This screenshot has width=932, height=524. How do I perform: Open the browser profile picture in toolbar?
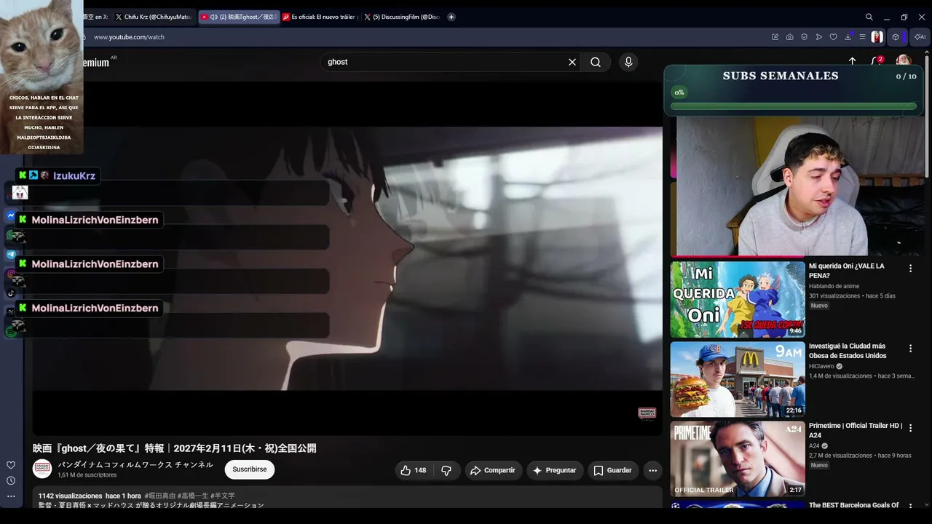pos(877,37)
